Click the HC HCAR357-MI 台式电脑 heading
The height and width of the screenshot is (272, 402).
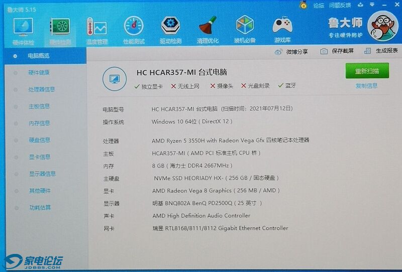point(182,72)
